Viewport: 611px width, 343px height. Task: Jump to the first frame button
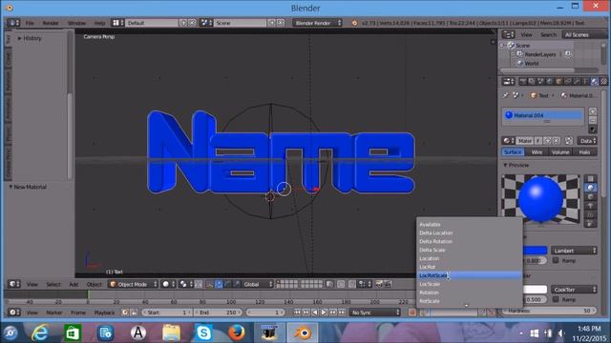(x=297, y=313)
